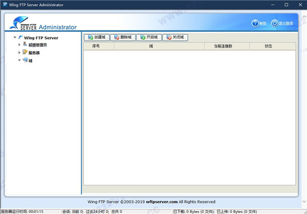Click the 域 column header
The image size is (307, 214).
click(x=159, y=46)
